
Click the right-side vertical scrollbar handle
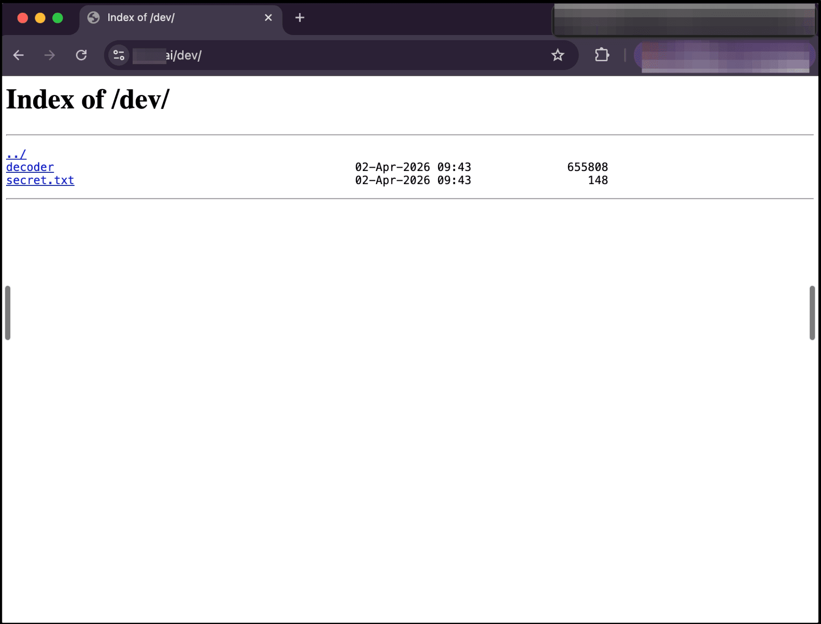[x=812, y=313]
